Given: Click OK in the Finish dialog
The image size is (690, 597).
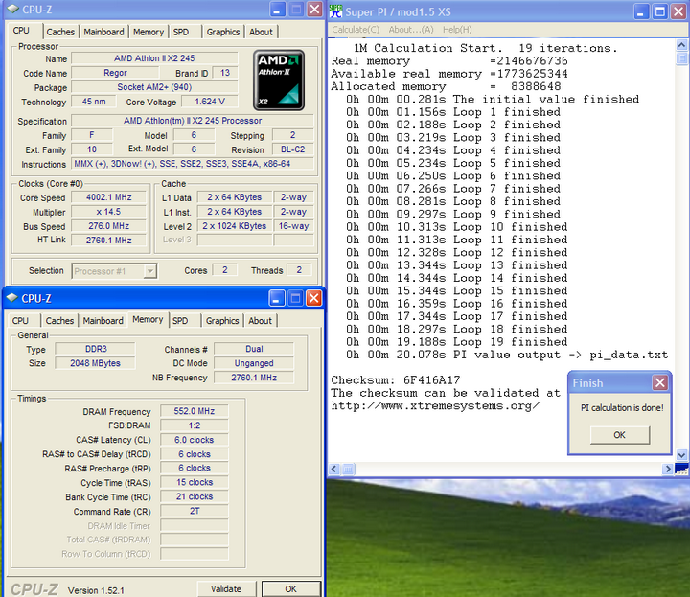Looking at the screenshot, I should [x=620, y=435].
